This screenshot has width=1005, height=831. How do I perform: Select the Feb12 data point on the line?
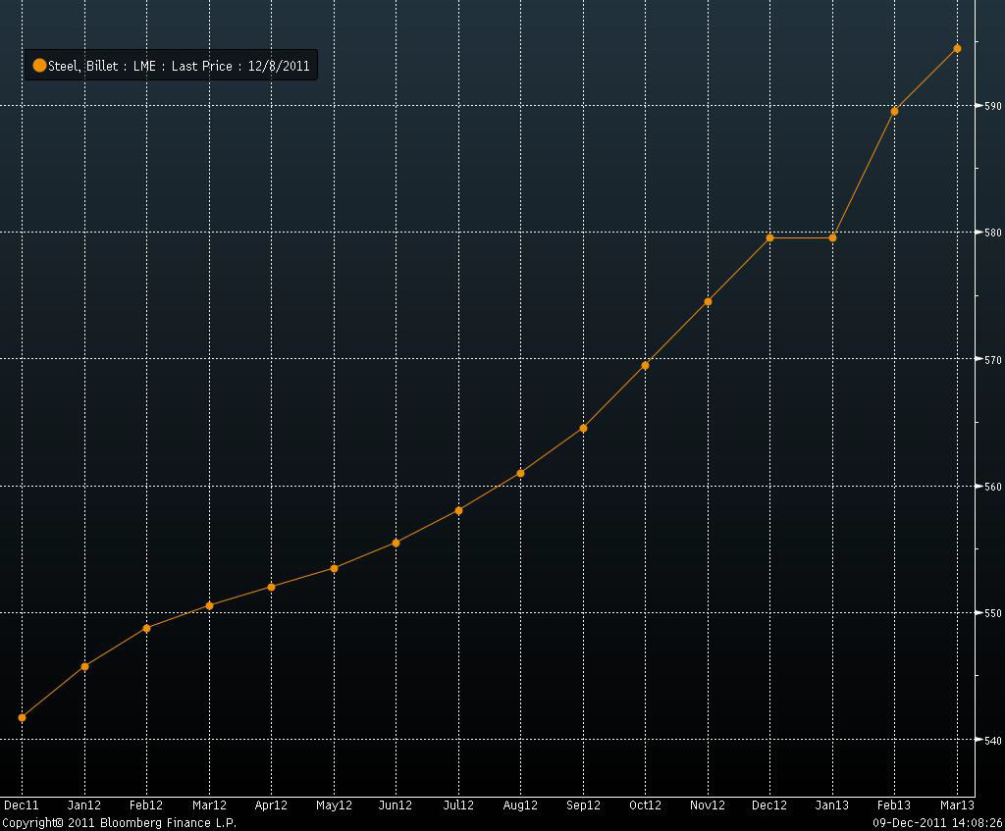[x=147, y=628]
